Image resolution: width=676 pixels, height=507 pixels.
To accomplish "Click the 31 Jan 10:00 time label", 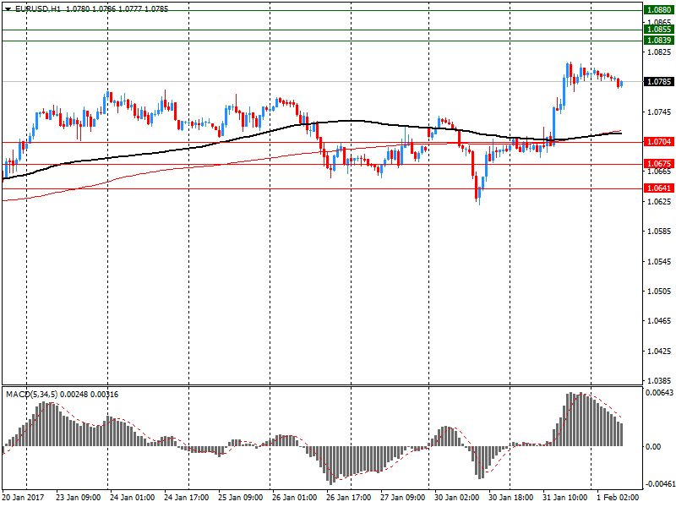I will coord(564,498).
